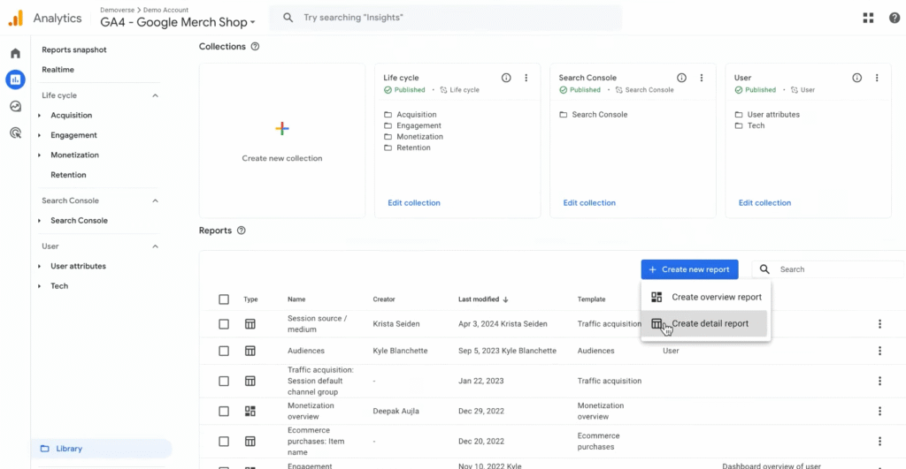This screenshot has width=906, height=469.
Task: Open row menu for Session source / medium report
Action: (879, 324)
